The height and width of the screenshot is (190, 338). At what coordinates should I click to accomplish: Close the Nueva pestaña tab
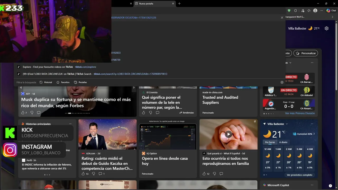pos(173,4)
